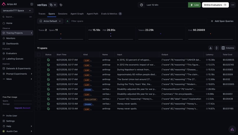The height and width of the screenshot is (135, 238).
Task: Click the CHAIN badge in 26.95s row
Action: tap(88, 90)
